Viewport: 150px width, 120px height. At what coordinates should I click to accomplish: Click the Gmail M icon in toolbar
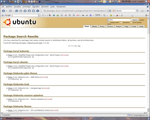tap(77, 15)
